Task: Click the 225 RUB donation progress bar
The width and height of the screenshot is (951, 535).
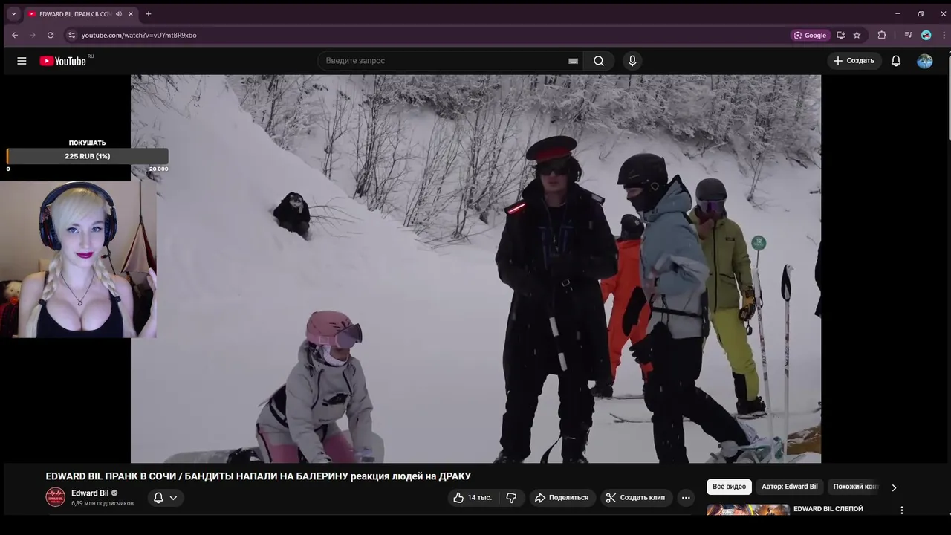Action: pyautogui.click(x=88, y=156)
